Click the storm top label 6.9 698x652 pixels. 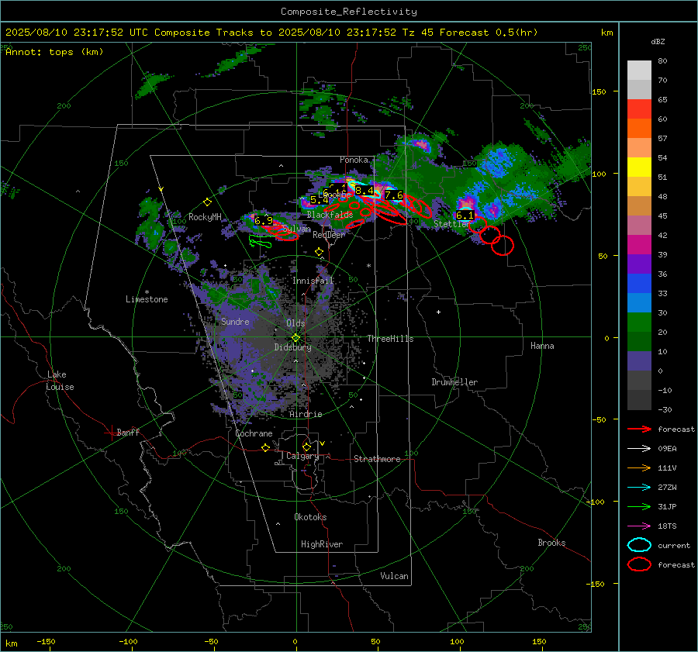(x=264, y=221)
